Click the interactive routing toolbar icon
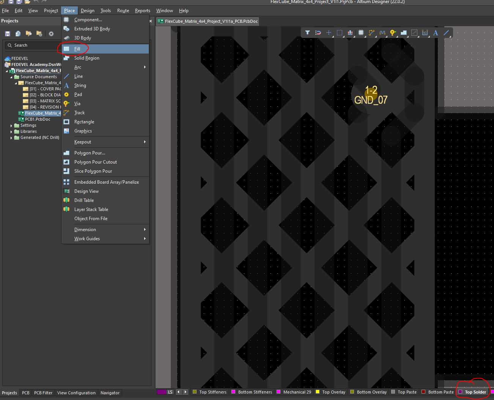 371,33
